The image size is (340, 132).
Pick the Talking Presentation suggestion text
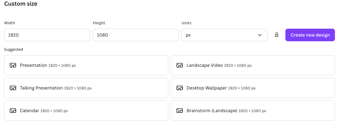41,88
